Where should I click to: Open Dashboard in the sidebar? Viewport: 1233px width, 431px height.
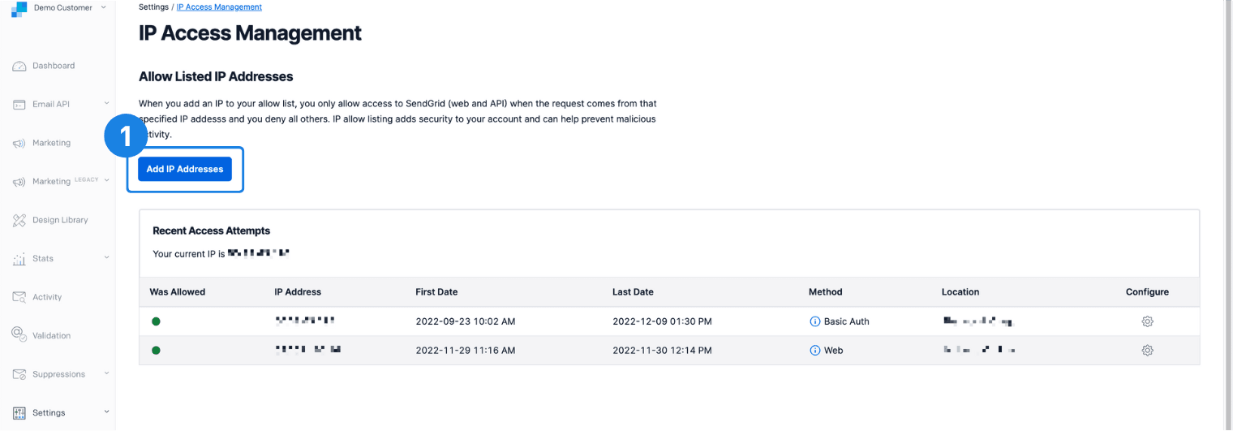pyautogui.click(x=54, y=66)
